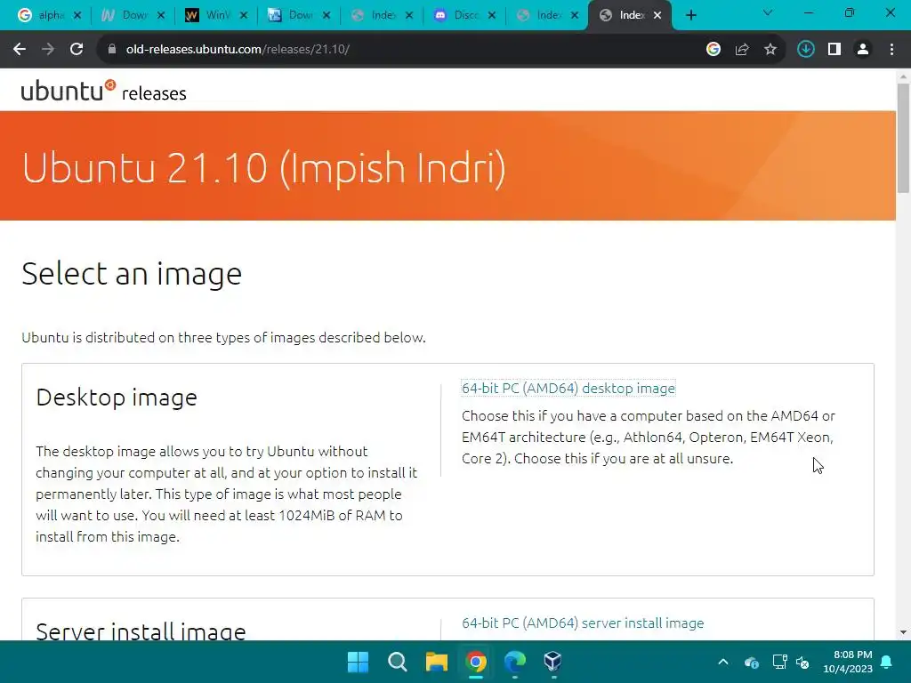Click the 'Select an image' heading
Image resolution: width=911 pixels, height=683 pixels.
pos(132,274)
